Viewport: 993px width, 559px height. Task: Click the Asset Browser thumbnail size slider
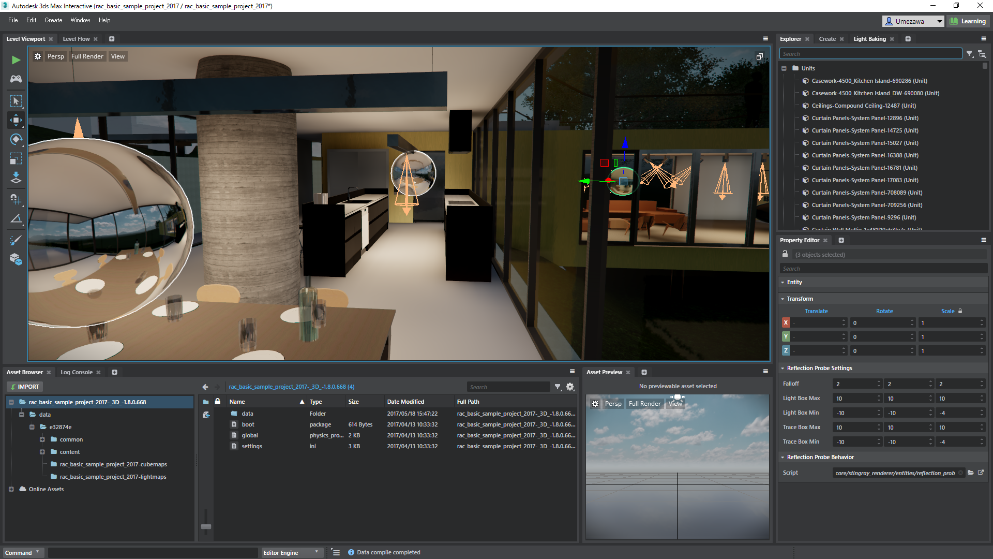206,526
